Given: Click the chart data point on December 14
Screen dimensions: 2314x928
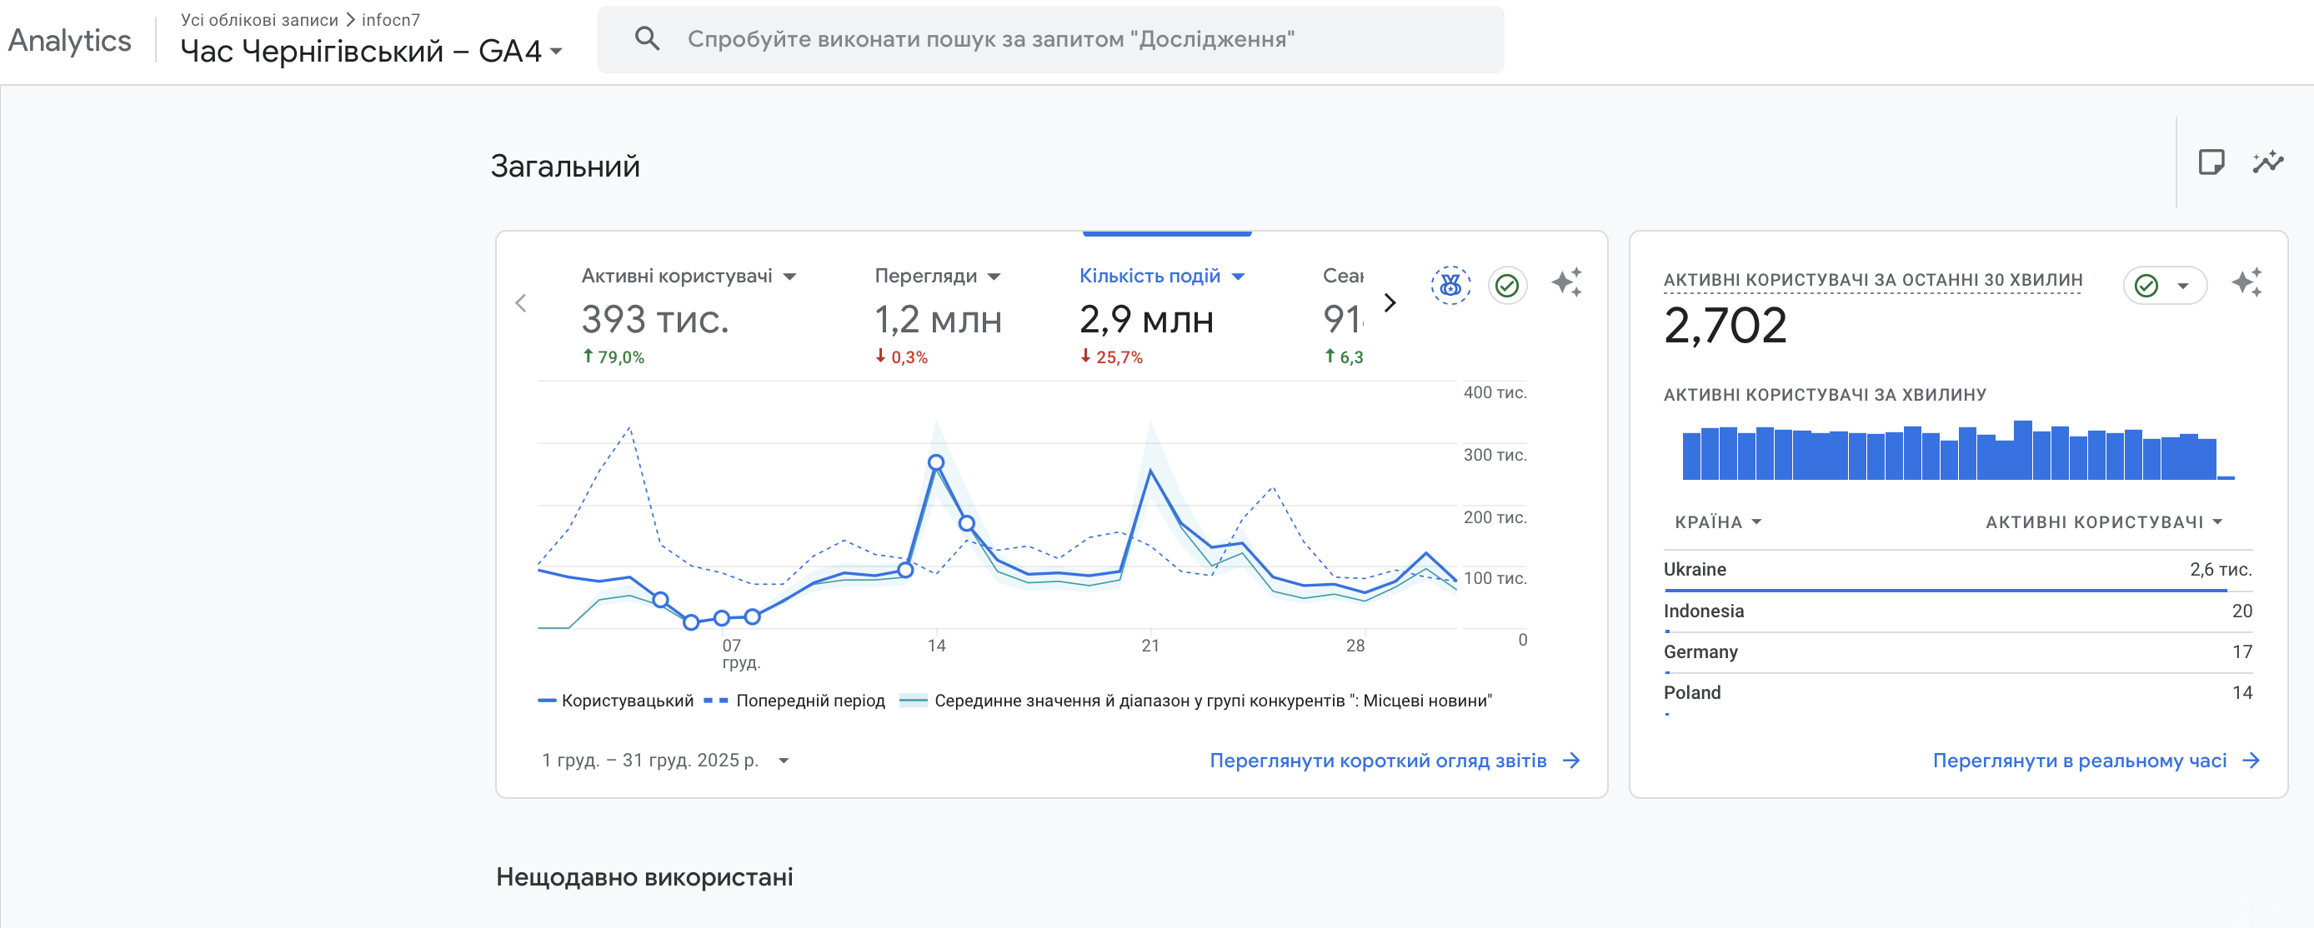Looking at the screenshot, I should coord(936,462).
